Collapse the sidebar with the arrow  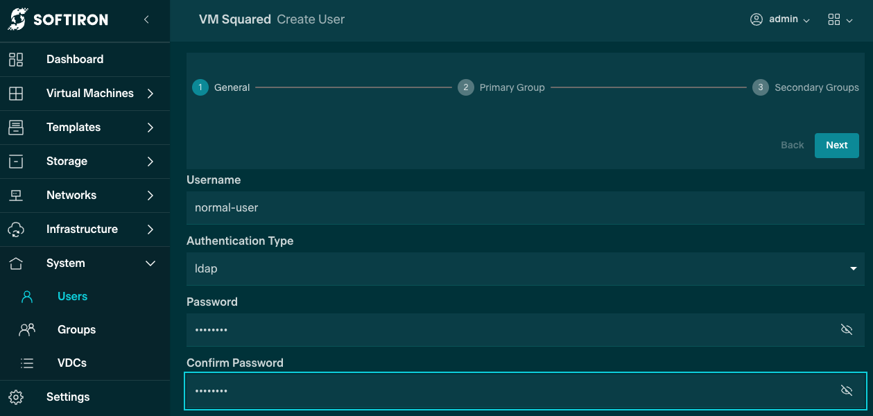146,19
